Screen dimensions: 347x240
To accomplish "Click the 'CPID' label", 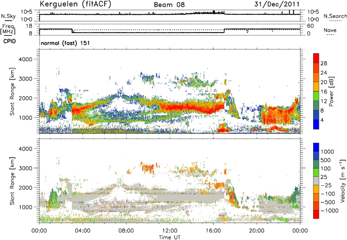I will tap(10, 41).
